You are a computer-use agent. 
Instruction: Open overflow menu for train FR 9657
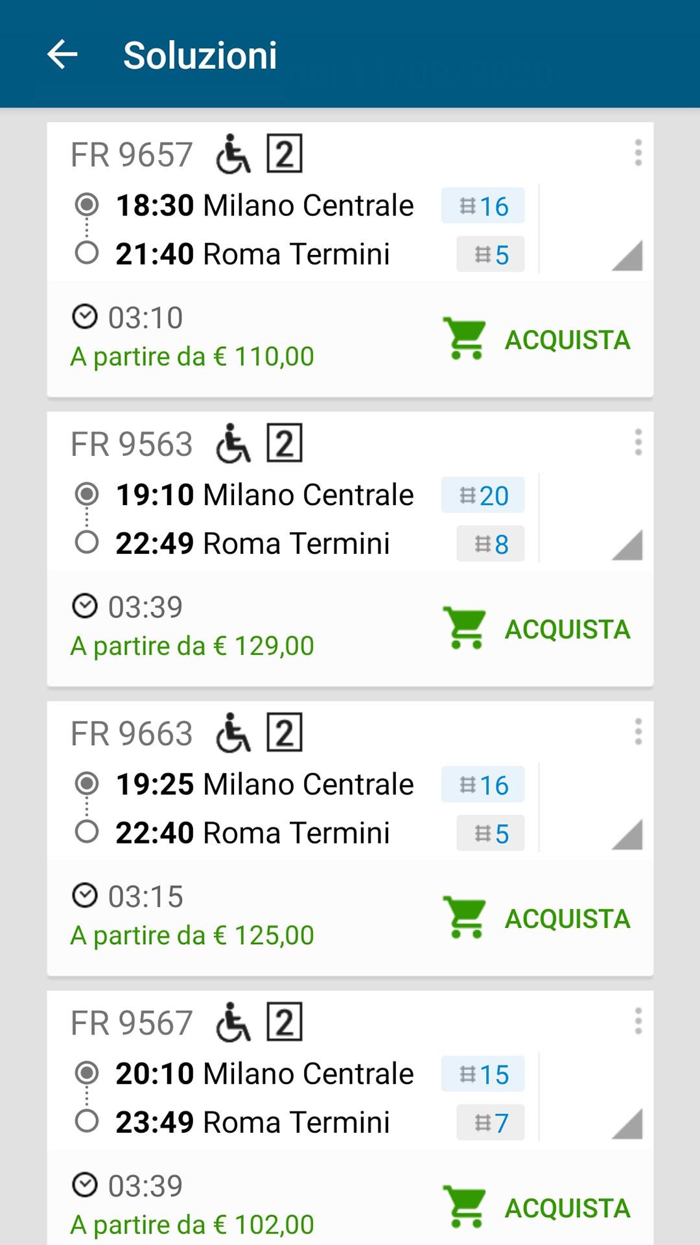point(638,153)
